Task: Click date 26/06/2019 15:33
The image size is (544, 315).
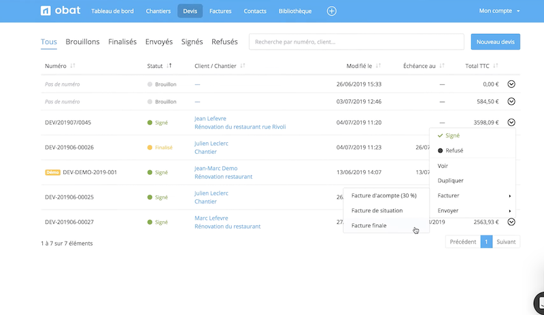Action: (359, 84)
